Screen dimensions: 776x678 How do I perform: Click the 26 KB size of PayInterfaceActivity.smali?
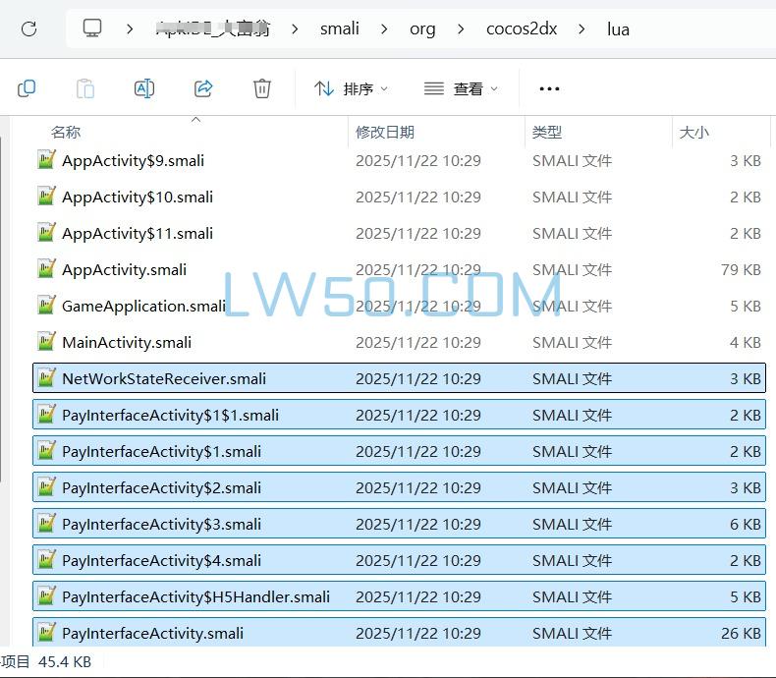(x=741, y=634)
